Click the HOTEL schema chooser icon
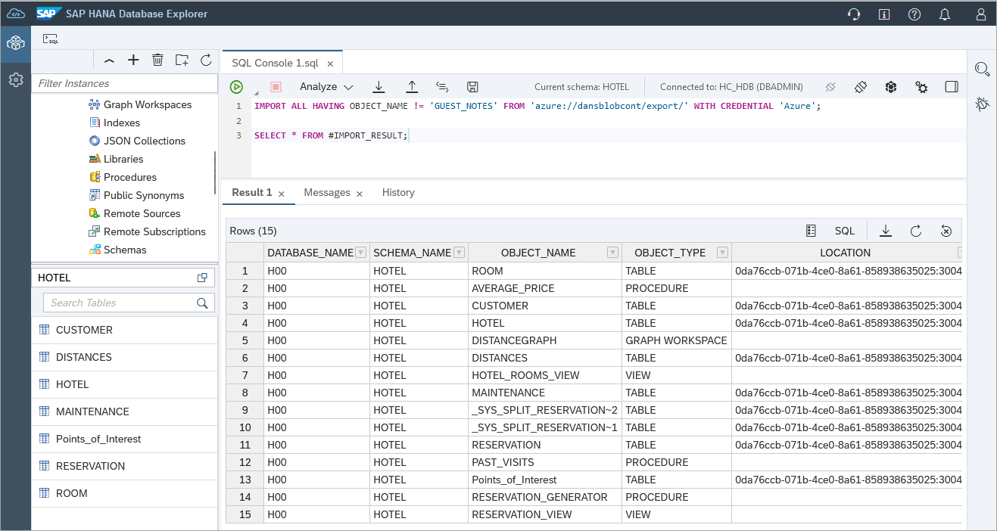Viewport: 997px width, 531px height. tap(202, 278)
